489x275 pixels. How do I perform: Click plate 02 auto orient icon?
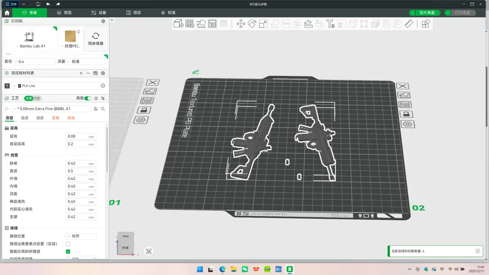[x=404, y=95]
